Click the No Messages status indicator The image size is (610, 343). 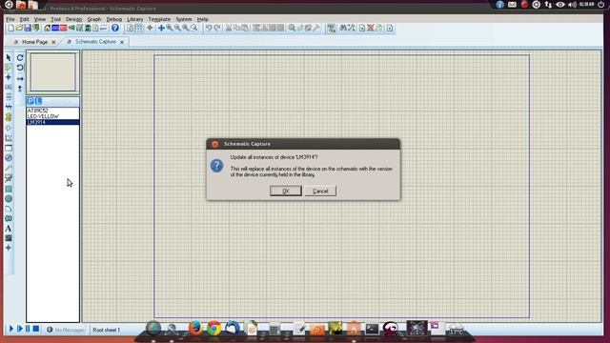pyautogui.click(x=66, y=330)
